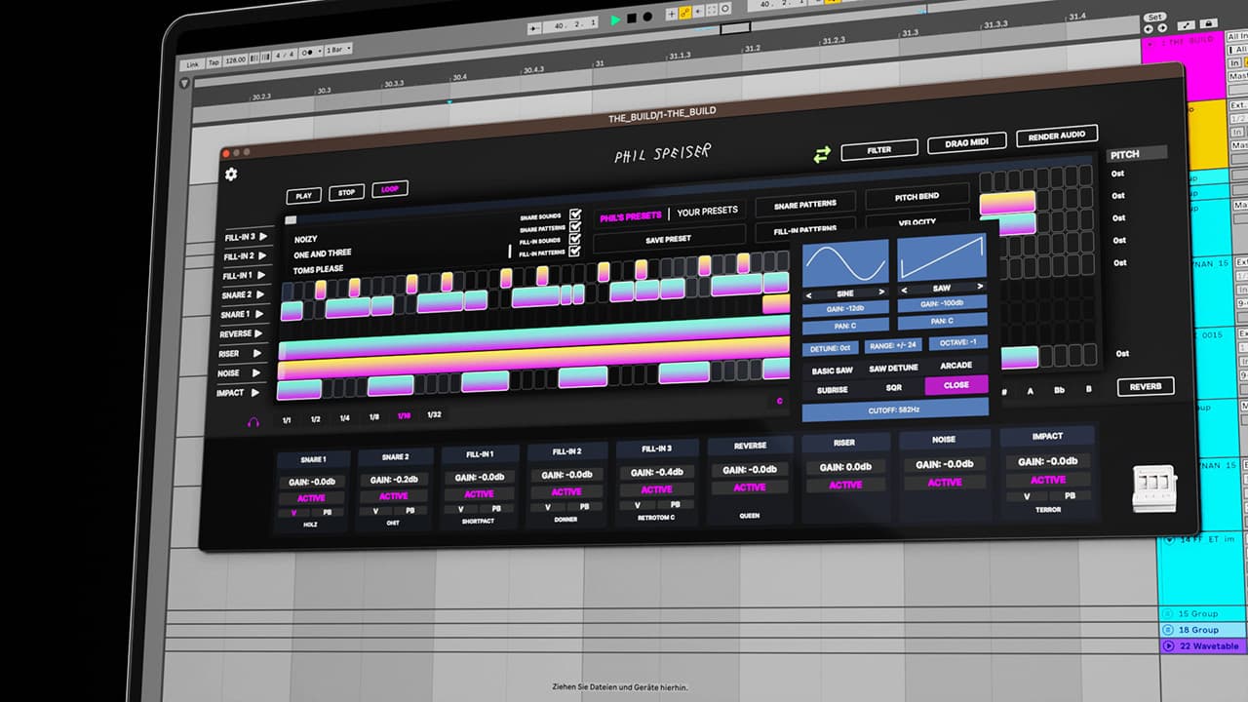Click the REVERB button
1248x702 pixels.
tap(1146, 386)
